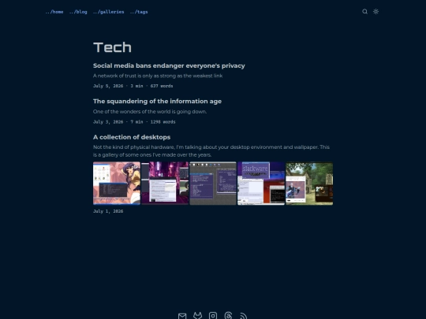Toggle light/dark theme sun icon
Viewport: 426px width, 319px height.
[376, 11]
